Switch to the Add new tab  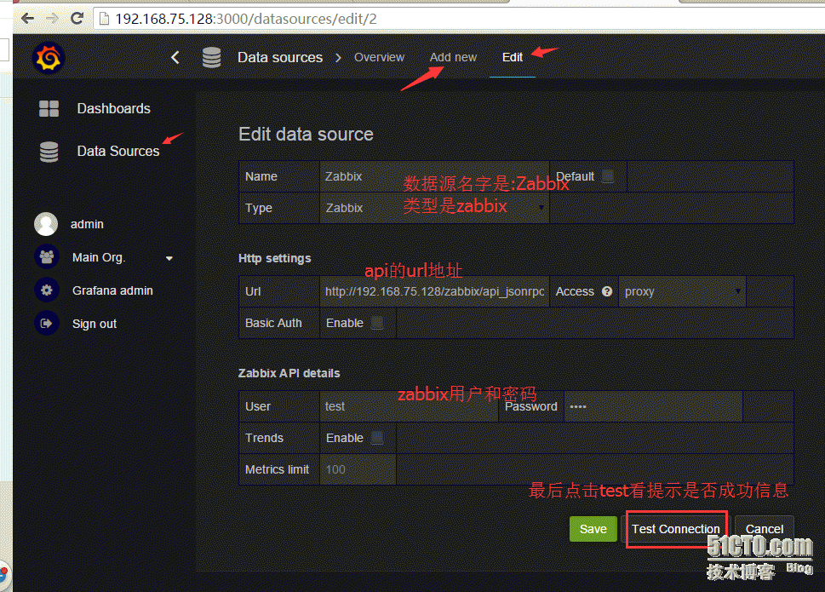(x=453, y=57)
